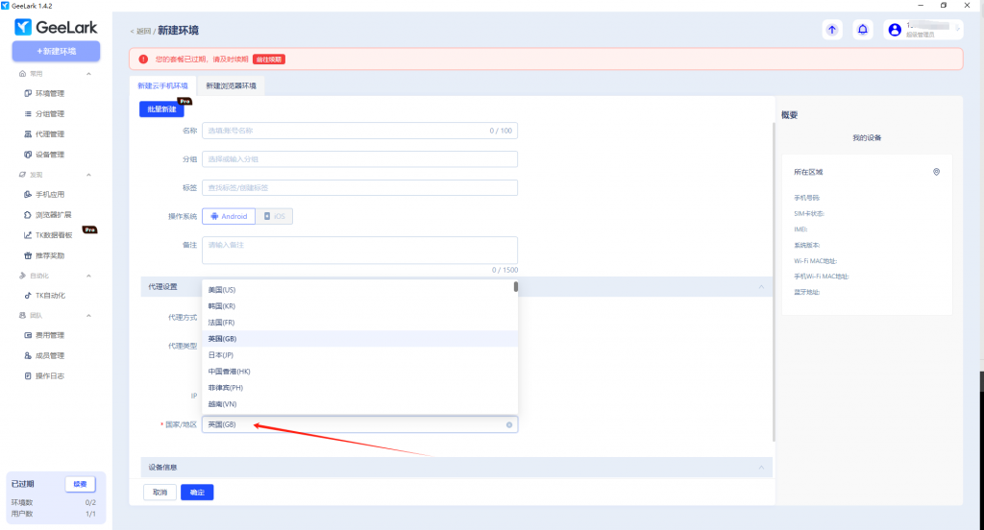Choose 美国(US) from the country list
The width and height of the screenshot is (984, 530).
222,290
